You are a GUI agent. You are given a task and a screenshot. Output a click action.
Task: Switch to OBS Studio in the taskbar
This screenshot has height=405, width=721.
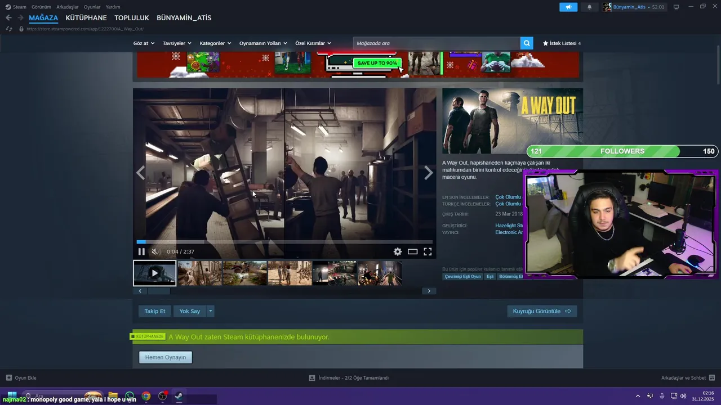point(162,396)
